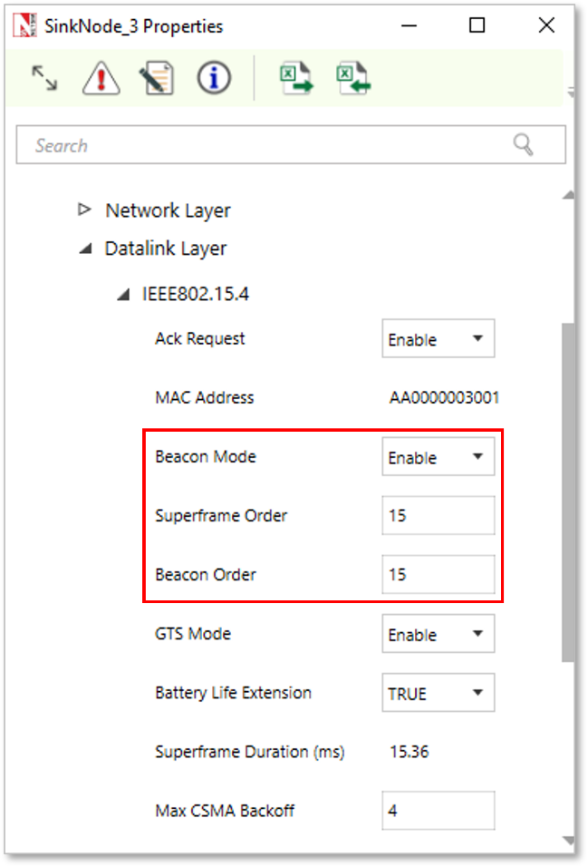Click the Superframe Order input field
This screenshot has width=588, height=867.
coord(438,516)
